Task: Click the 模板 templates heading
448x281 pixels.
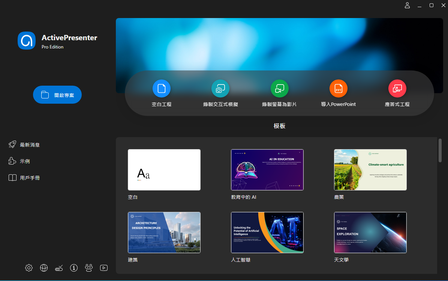Action: click(x=279, y=126)
